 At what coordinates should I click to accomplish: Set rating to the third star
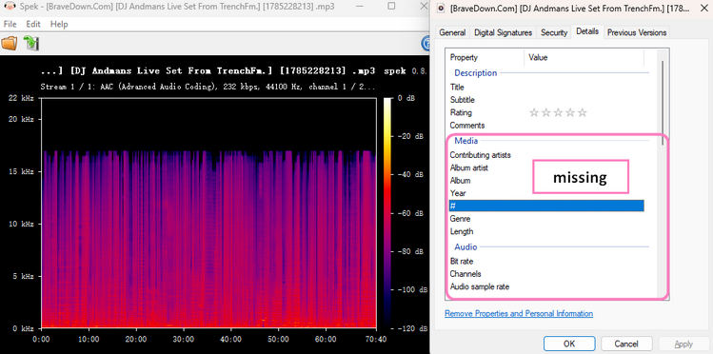click(558, 112)
